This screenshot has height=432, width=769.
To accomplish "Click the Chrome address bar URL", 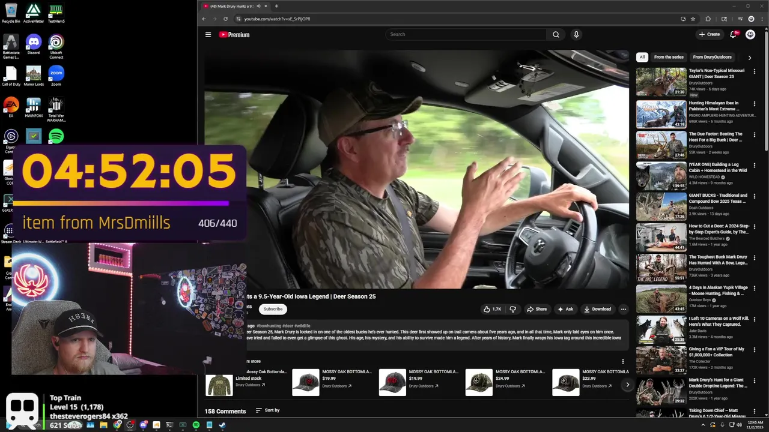I will point(277,19).
